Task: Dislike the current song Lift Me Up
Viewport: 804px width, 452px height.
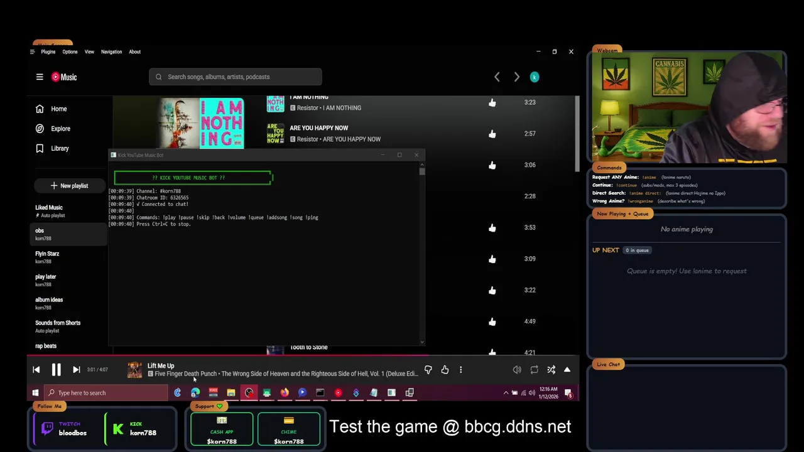Action: 428,370
